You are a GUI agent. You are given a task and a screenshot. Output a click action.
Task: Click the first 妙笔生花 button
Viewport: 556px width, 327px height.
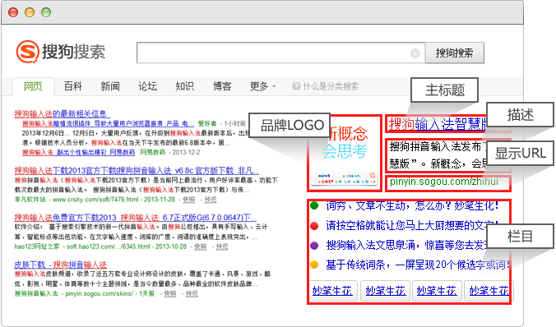pyautogui.click(x=332, y=291)
